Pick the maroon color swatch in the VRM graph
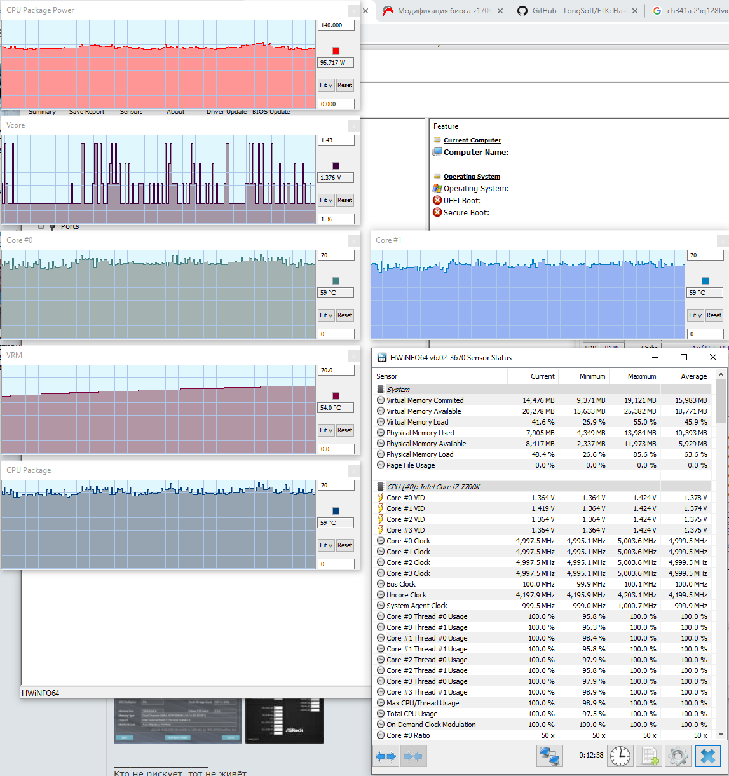Viewport: 729px width, 776px height. click(336, 396)
